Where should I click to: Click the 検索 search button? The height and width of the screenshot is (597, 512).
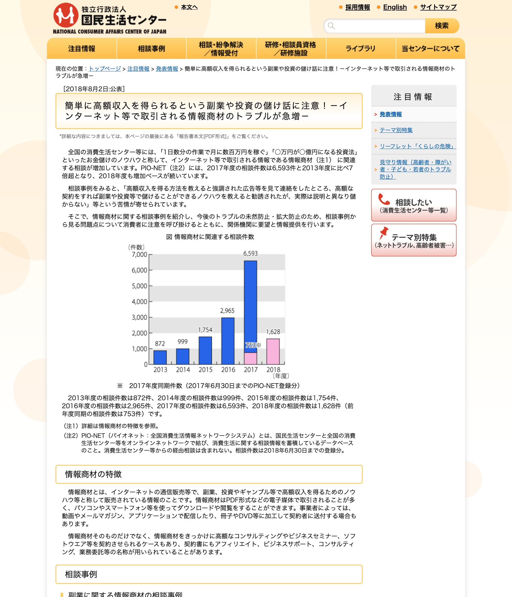(x=442, y=26)
